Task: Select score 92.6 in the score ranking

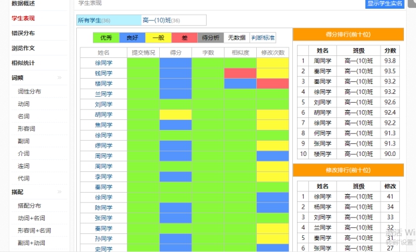Action: pyautogui.click(x=390, y=102)
